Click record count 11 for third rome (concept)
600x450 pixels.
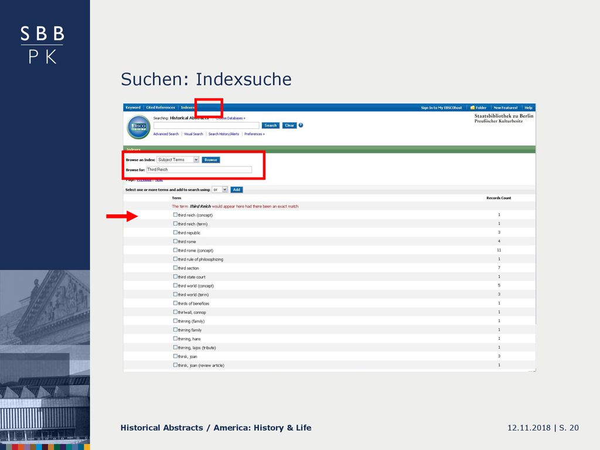[499, 250]
